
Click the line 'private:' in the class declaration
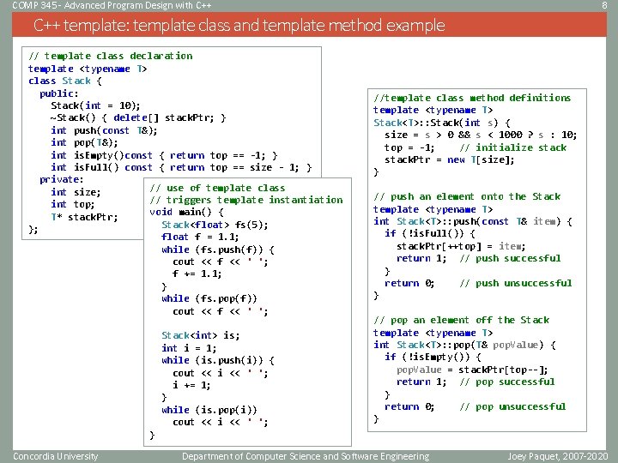pos(62,179)
